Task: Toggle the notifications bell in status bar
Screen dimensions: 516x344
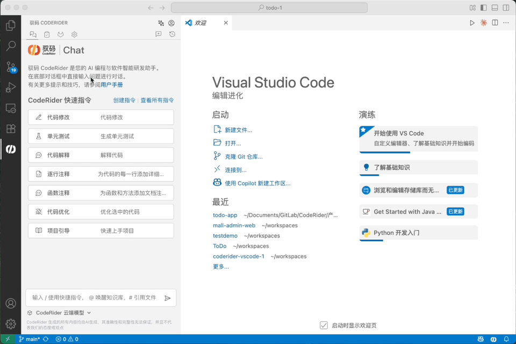Action: point(506,339)
